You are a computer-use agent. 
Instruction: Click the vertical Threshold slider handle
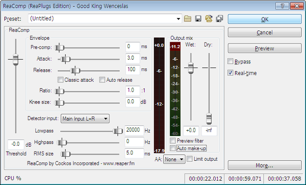(x=16, y=60)
